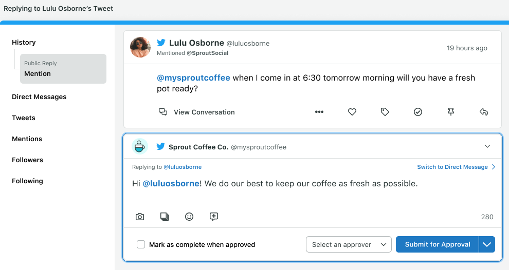
Task: Click the saved replies speech-bubble plus icon
Action: point(214,217)
